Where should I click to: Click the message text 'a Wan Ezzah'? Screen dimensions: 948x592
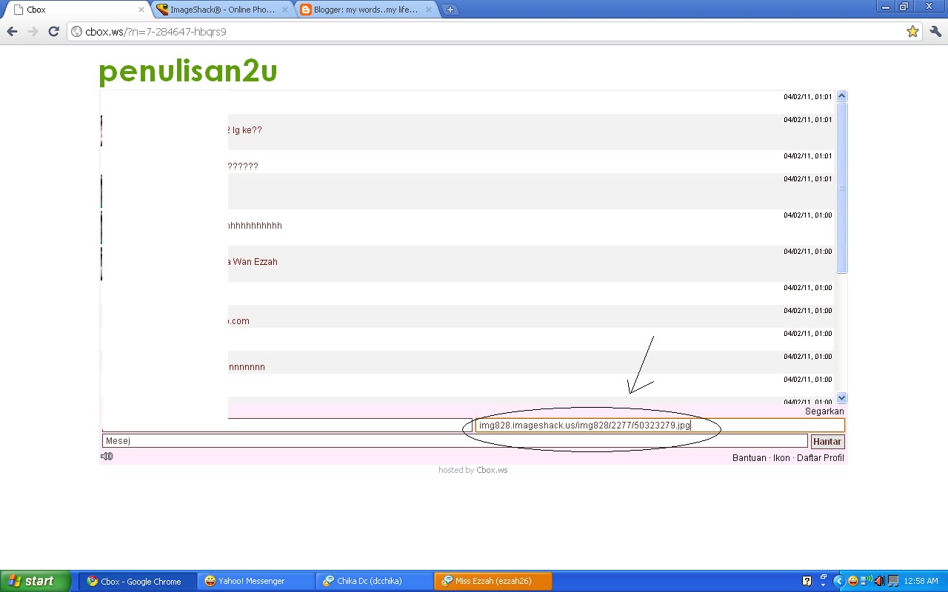coord(253,262)
